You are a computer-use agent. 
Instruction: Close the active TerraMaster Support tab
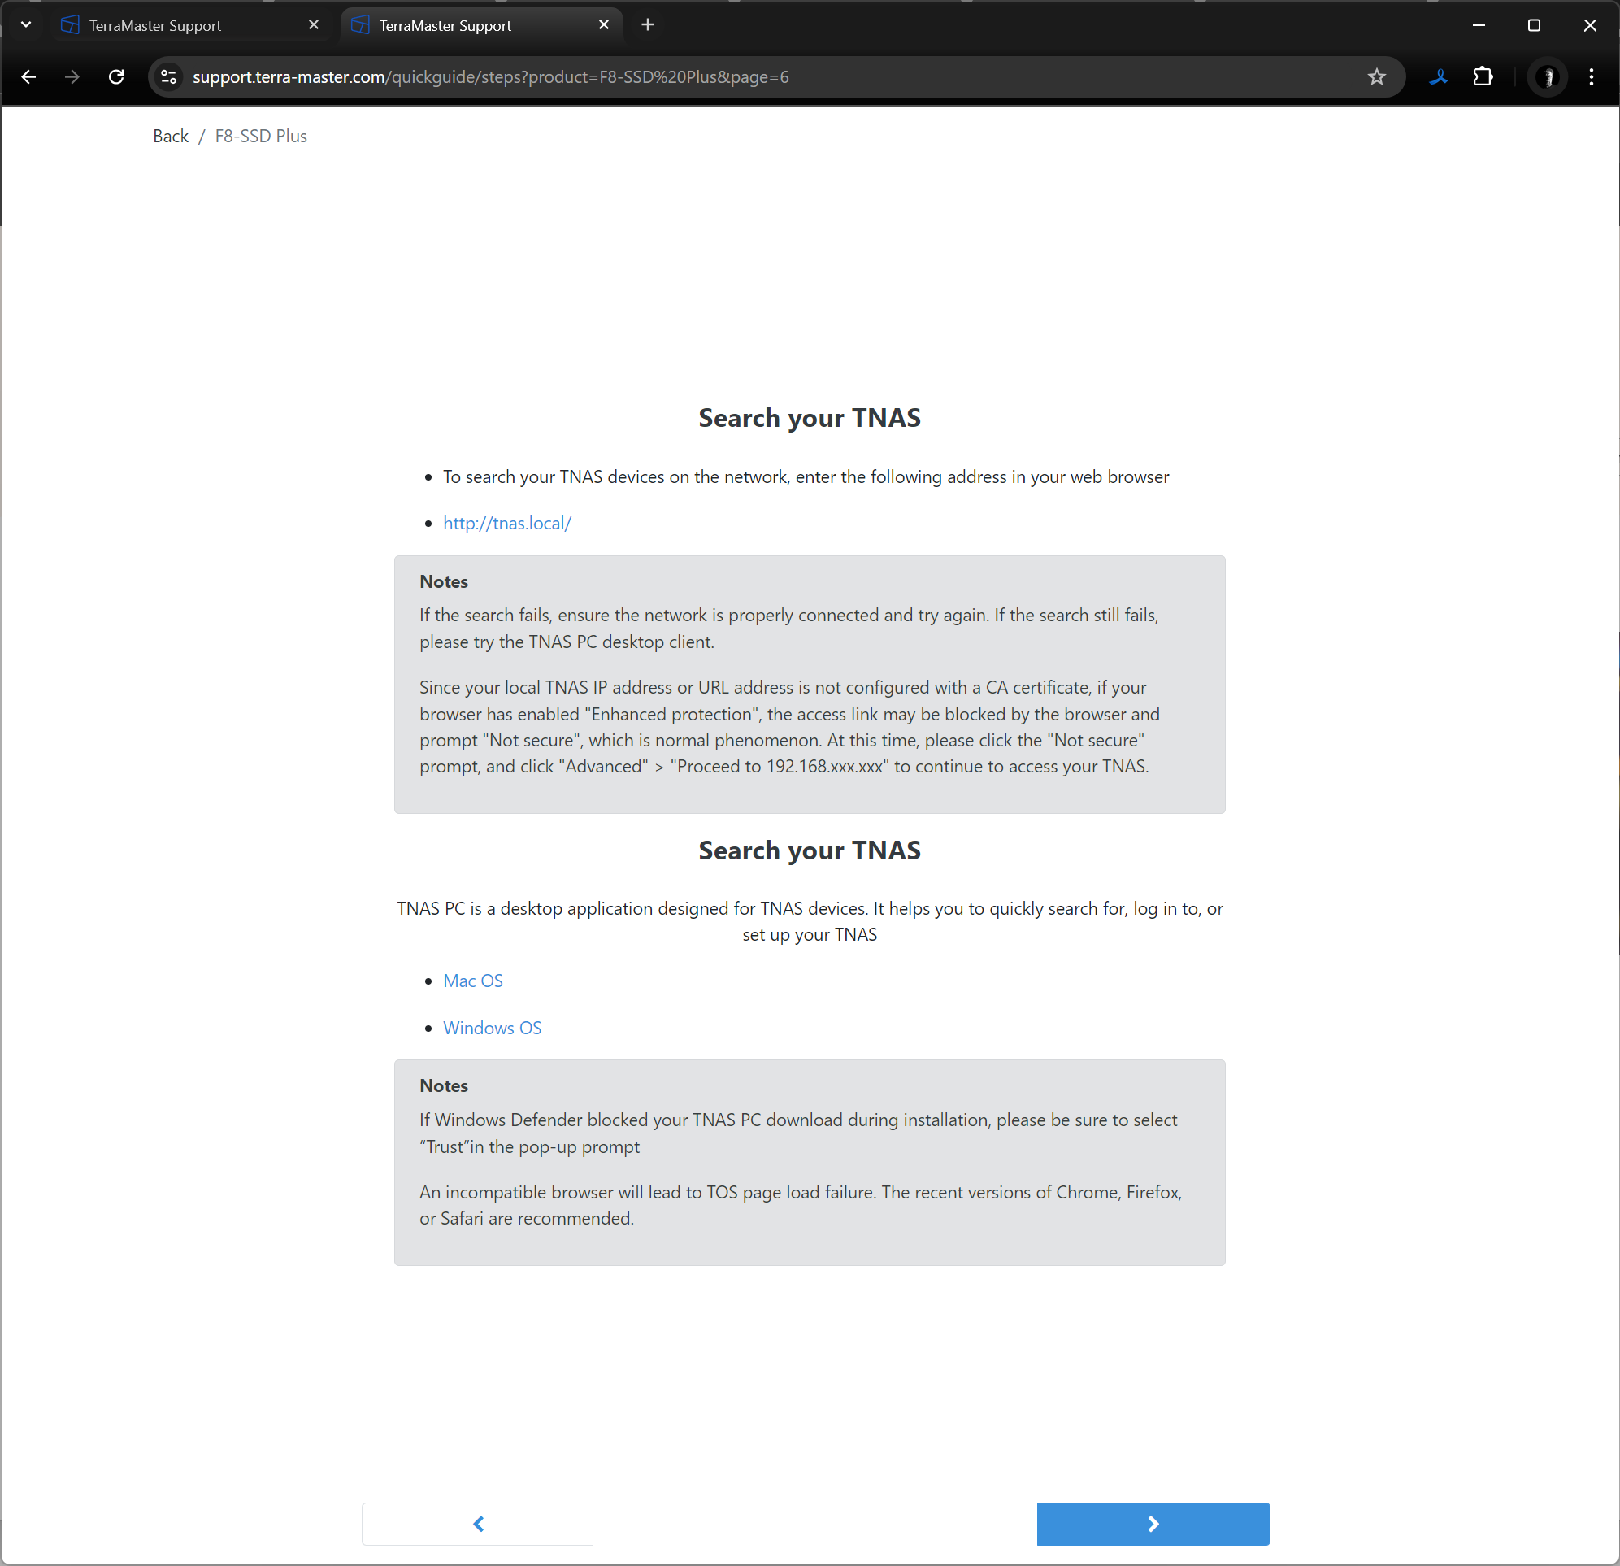(x=604, y=25)
